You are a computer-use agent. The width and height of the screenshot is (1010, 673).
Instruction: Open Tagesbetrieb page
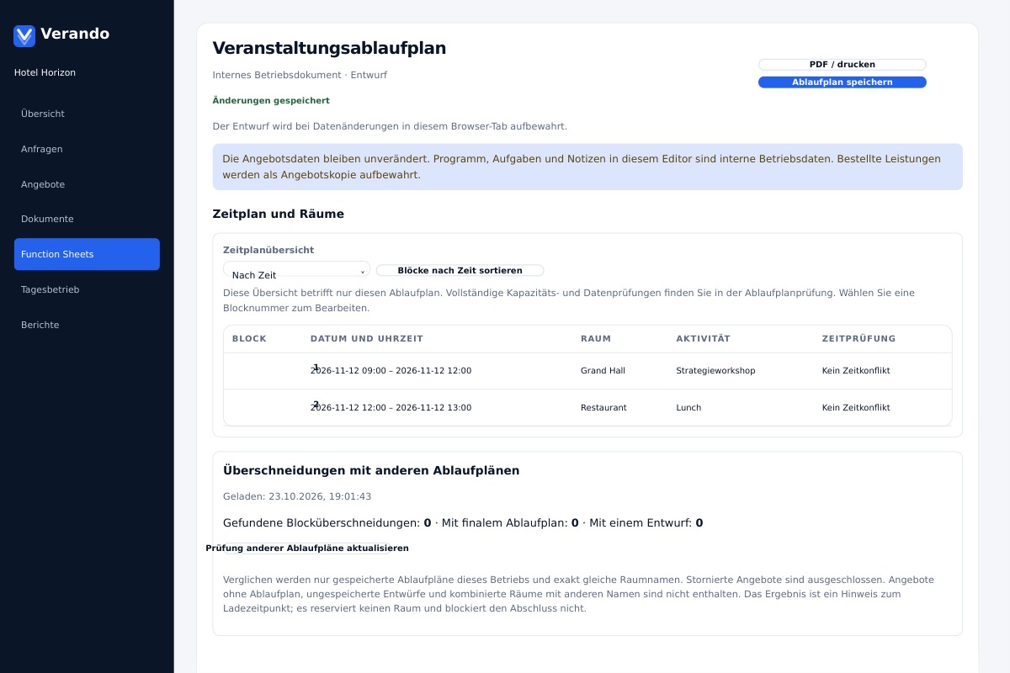tap(87, 289)
